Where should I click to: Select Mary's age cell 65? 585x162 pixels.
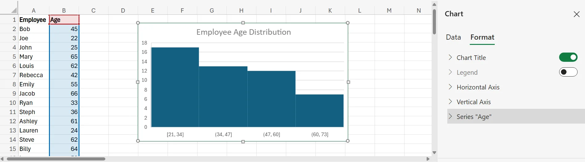tap(64, 57)
